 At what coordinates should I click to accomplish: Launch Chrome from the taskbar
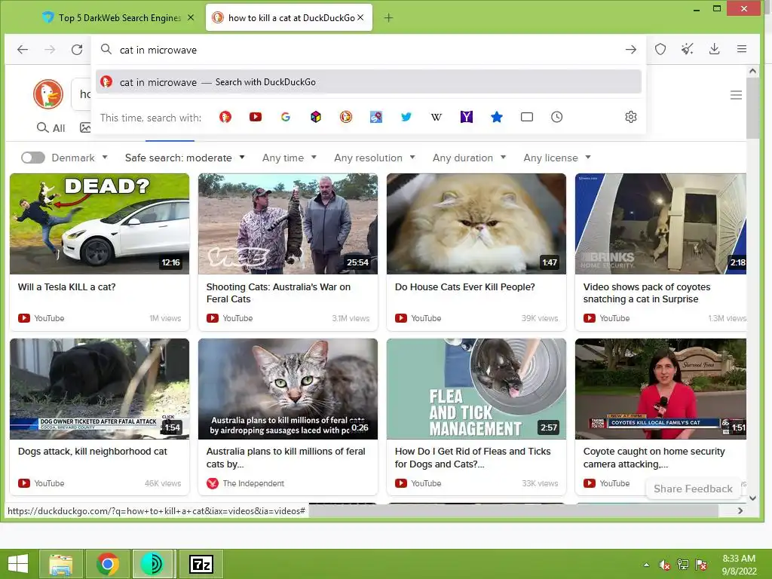coord(107,564)
